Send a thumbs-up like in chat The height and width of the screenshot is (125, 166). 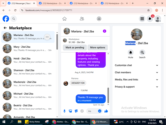[106, 111]
